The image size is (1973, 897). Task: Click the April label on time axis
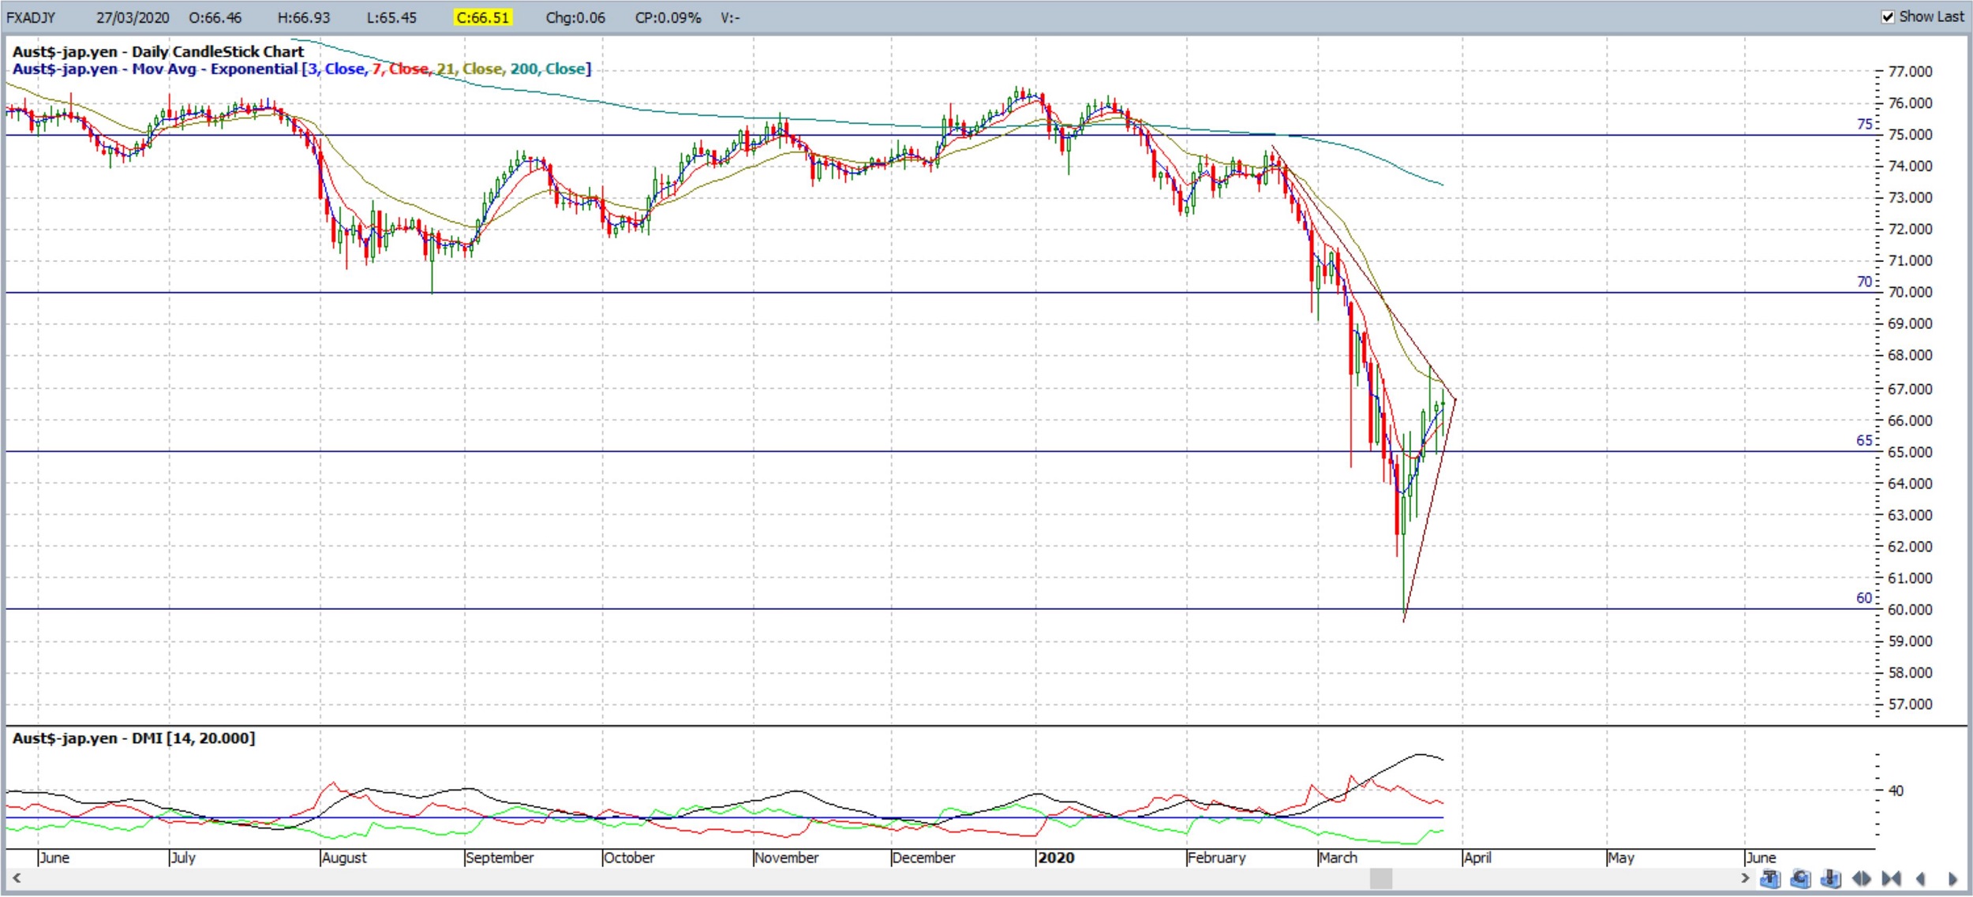click(1477, 858)
